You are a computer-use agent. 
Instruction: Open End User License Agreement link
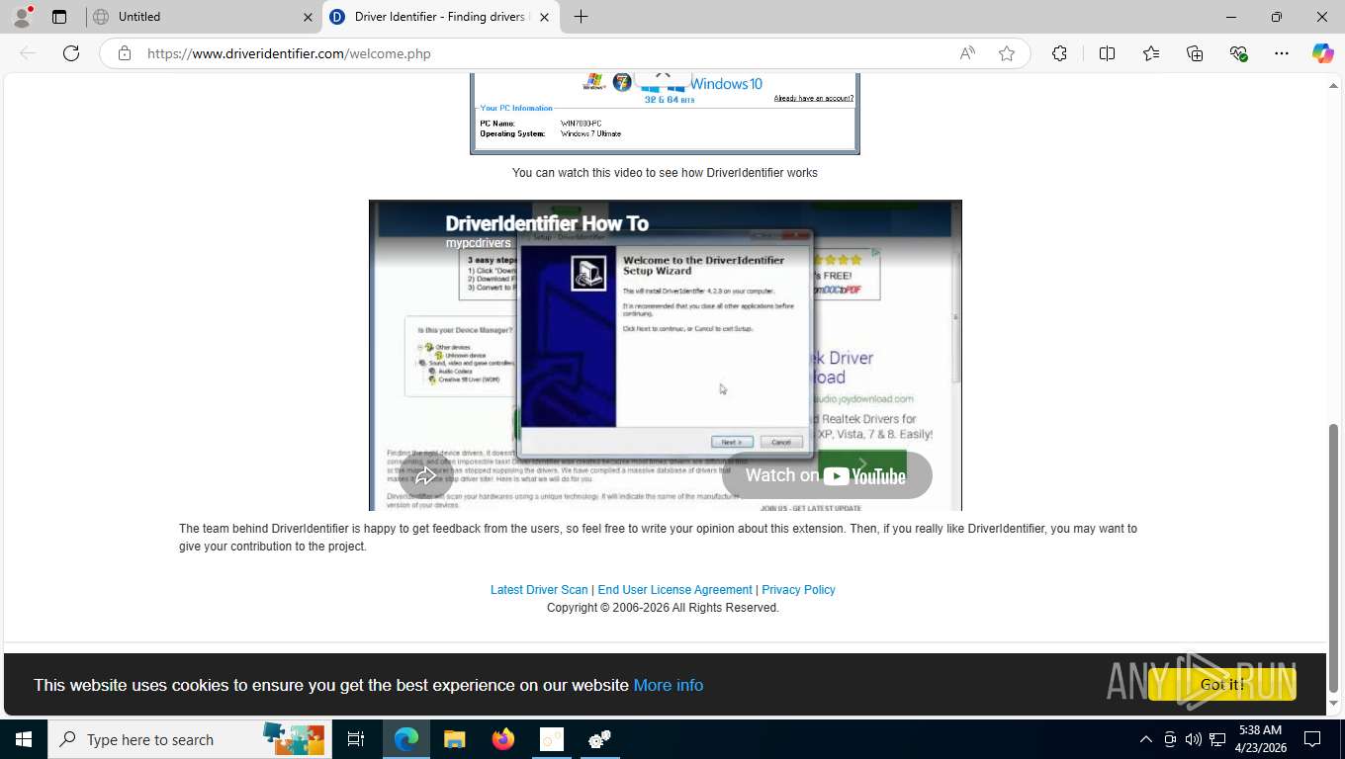tap(674, 590)
